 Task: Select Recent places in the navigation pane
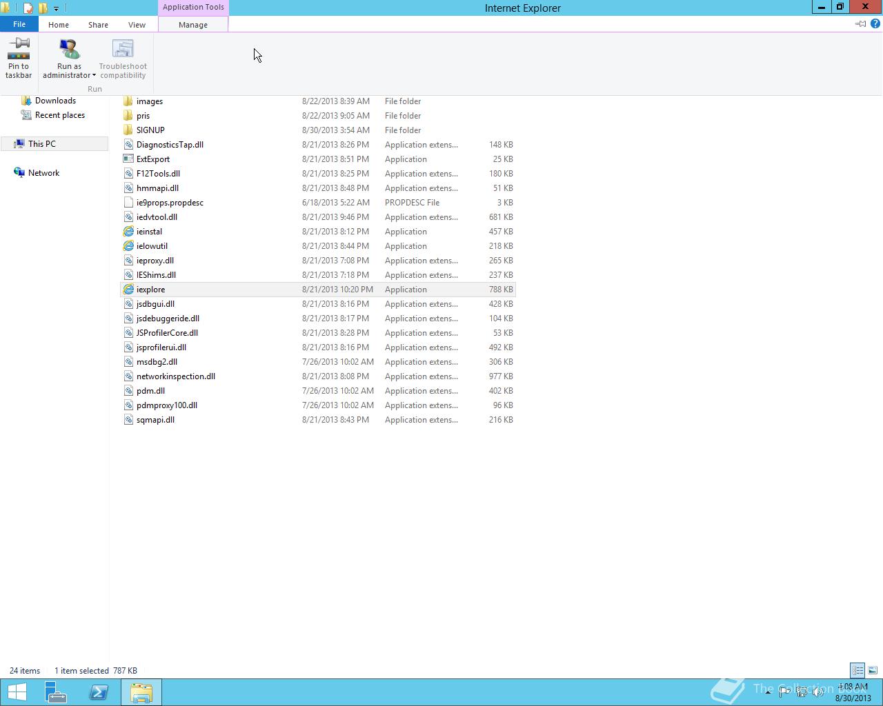pos(60,115)
